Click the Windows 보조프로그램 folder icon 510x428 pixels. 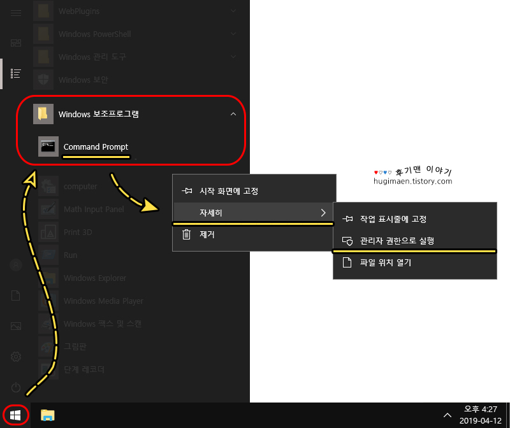pyautogui.click(x=43, y=114)
